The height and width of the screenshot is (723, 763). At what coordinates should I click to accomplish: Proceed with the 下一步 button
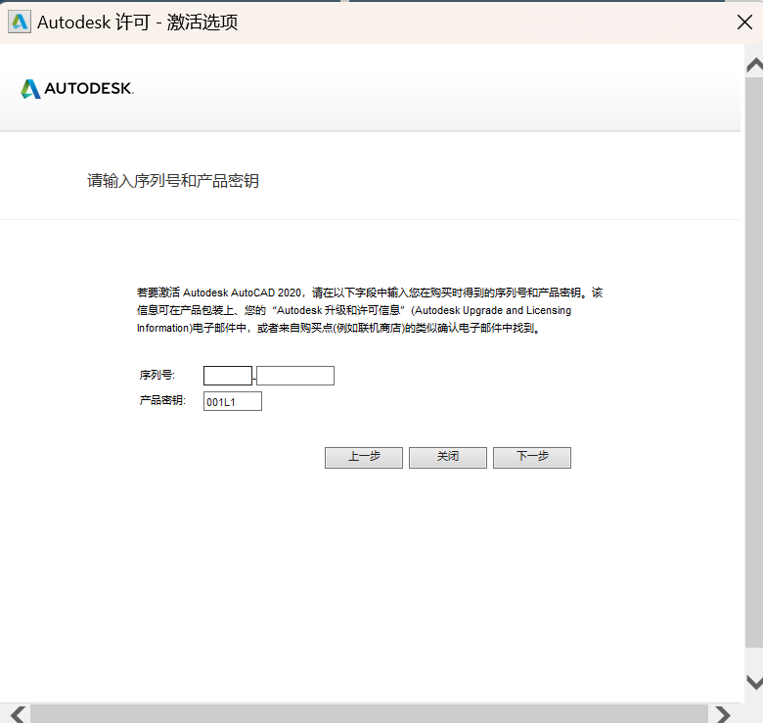click(532, 458)
